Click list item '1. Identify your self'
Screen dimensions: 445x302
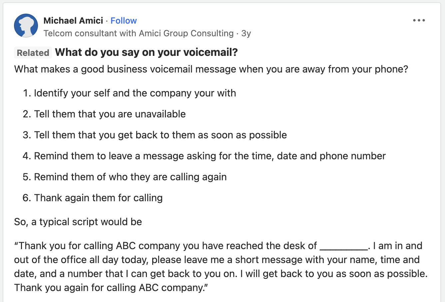coord(130,93)
